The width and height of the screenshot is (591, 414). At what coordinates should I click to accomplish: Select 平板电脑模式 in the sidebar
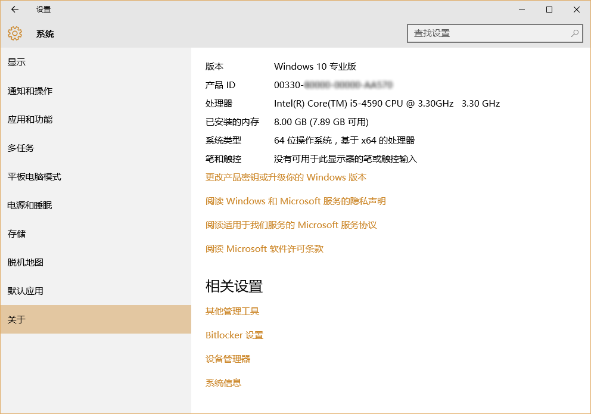pyautogui.click(x=34, y=177)
